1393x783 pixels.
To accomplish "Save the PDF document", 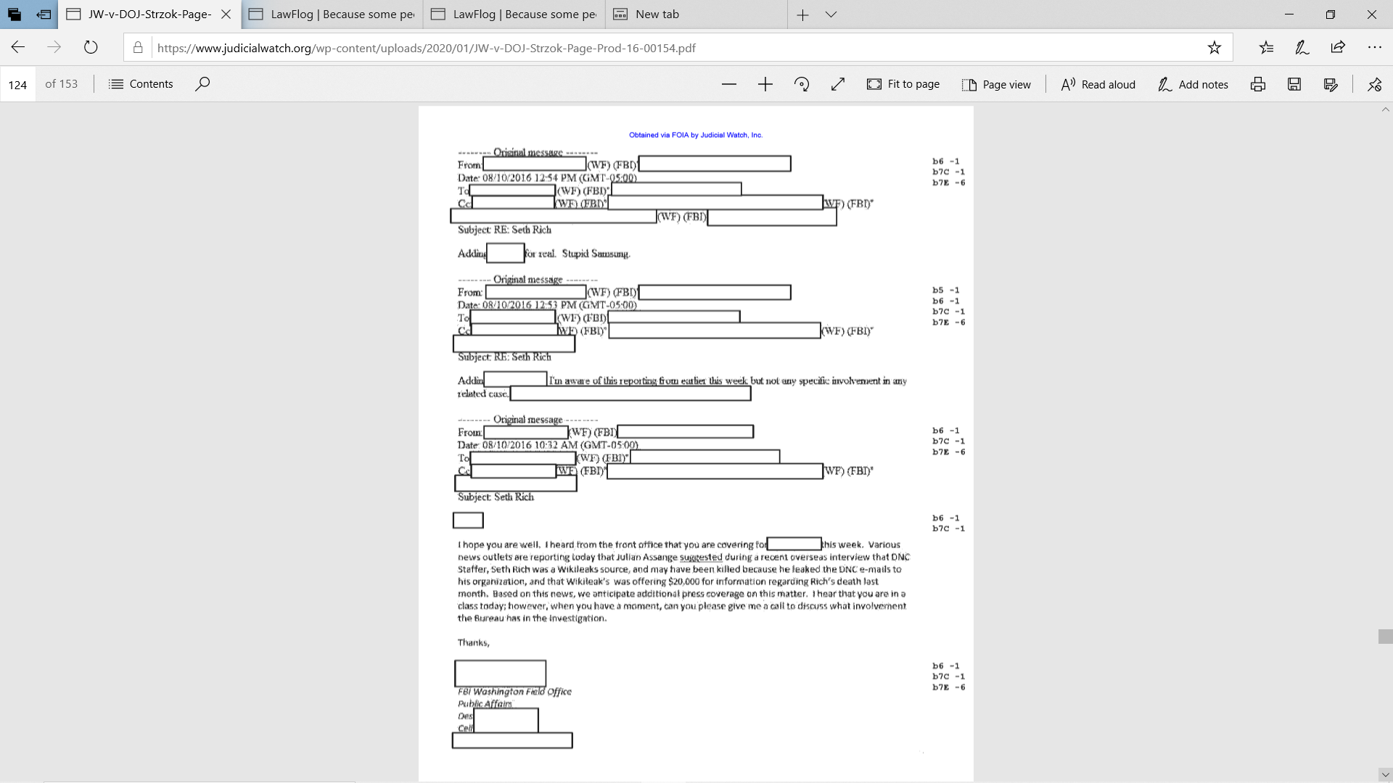I will coord(1294,84).
